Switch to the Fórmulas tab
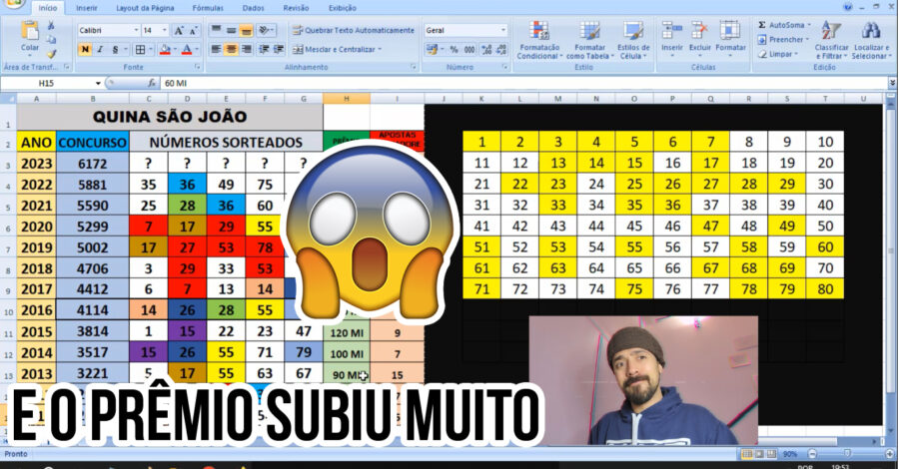Image resolution: width=899 pixels, height=469 pixels. 208,8
